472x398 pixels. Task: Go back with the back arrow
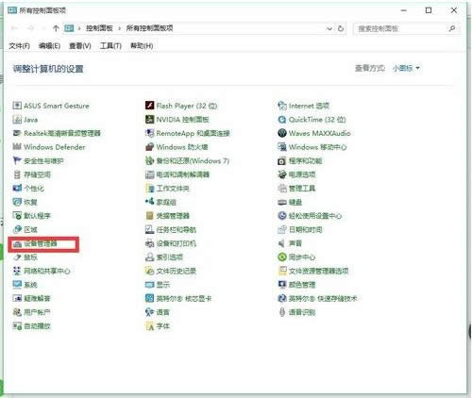click(x=14, y=28)
